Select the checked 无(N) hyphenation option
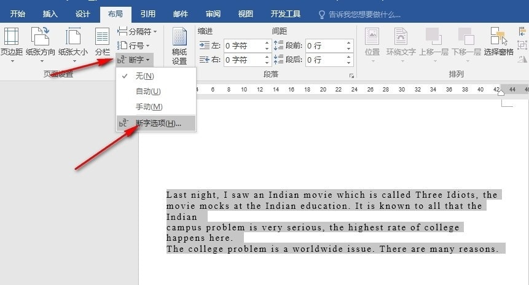The height and width of the screenshot is (285, 529). (145, 76)
